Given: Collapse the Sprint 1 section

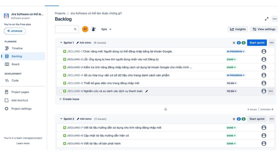Looking at the screenshot, I should pos(61,43).
